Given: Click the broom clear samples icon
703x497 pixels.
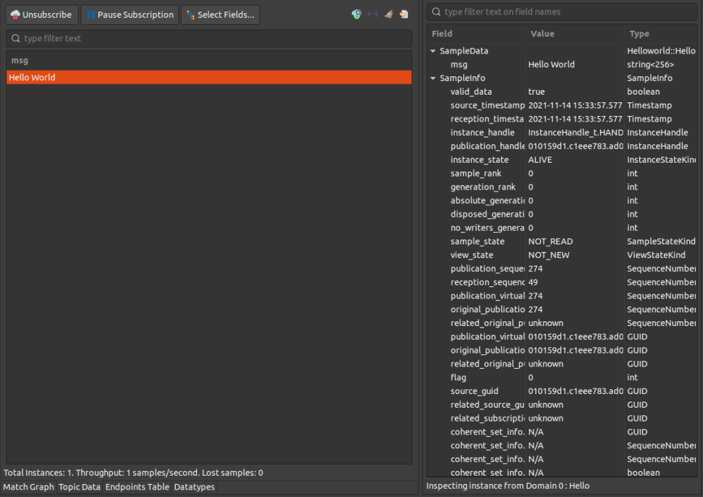Looking at the screenshot, I should pyautogui.click(x=388, y=14).
